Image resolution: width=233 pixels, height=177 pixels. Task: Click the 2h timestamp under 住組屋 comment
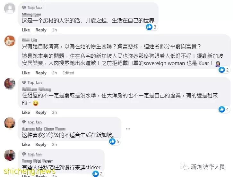pyautogui.click(x=55, y=113)
